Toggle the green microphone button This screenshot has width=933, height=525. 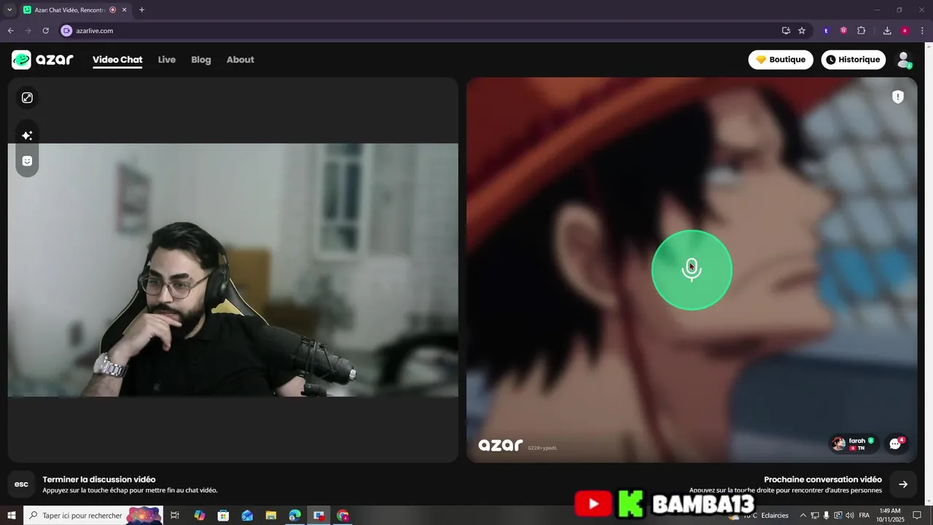tap(692, 270)
